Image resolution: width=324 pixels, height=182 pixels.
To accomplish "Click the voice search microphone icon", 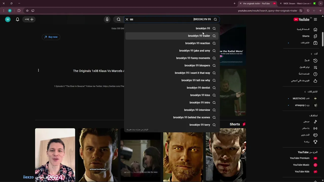I will click(107, 19).
